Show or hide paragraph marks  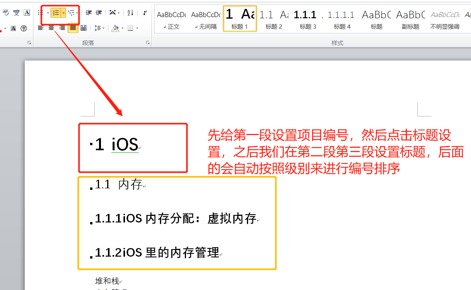[145, 13]
